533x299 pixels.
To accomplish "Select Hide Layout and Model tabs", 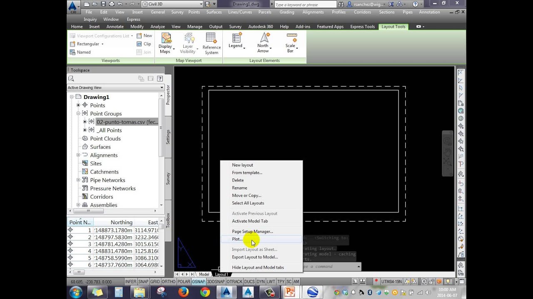I will (258, 267).
